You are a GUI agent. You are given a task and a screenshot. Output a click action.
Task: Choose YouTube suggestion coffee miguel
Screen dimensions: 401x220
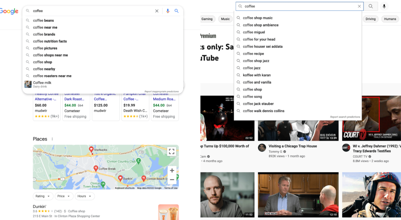[x=298, y=32]
